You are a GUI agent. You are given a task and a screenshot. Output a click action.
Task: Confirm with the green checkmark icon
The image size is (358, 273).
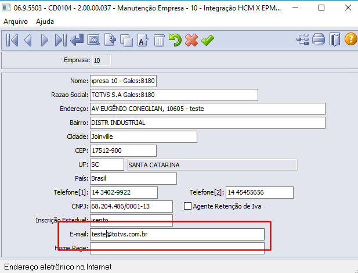coord(208,40)
